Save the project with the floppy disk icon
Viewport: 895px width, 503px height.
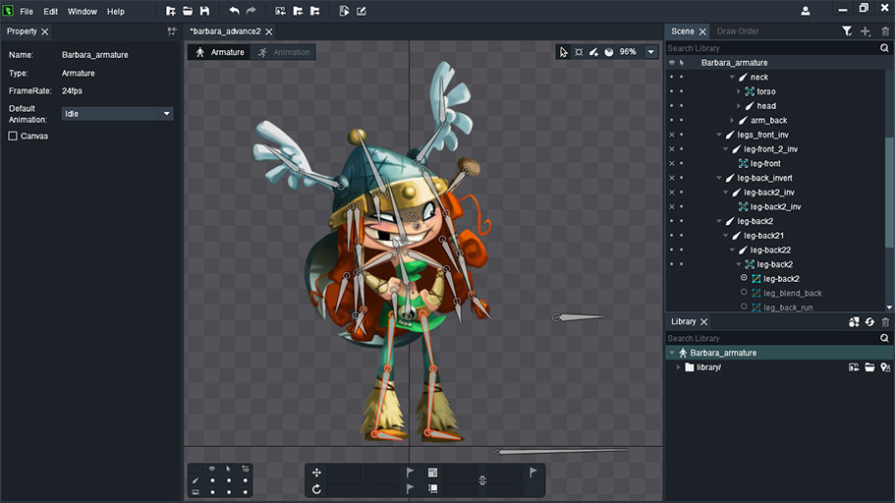204,11
